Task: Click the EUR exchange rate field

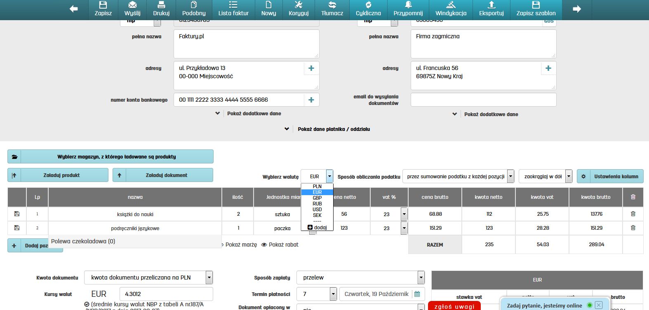Action: pos(166,294)
